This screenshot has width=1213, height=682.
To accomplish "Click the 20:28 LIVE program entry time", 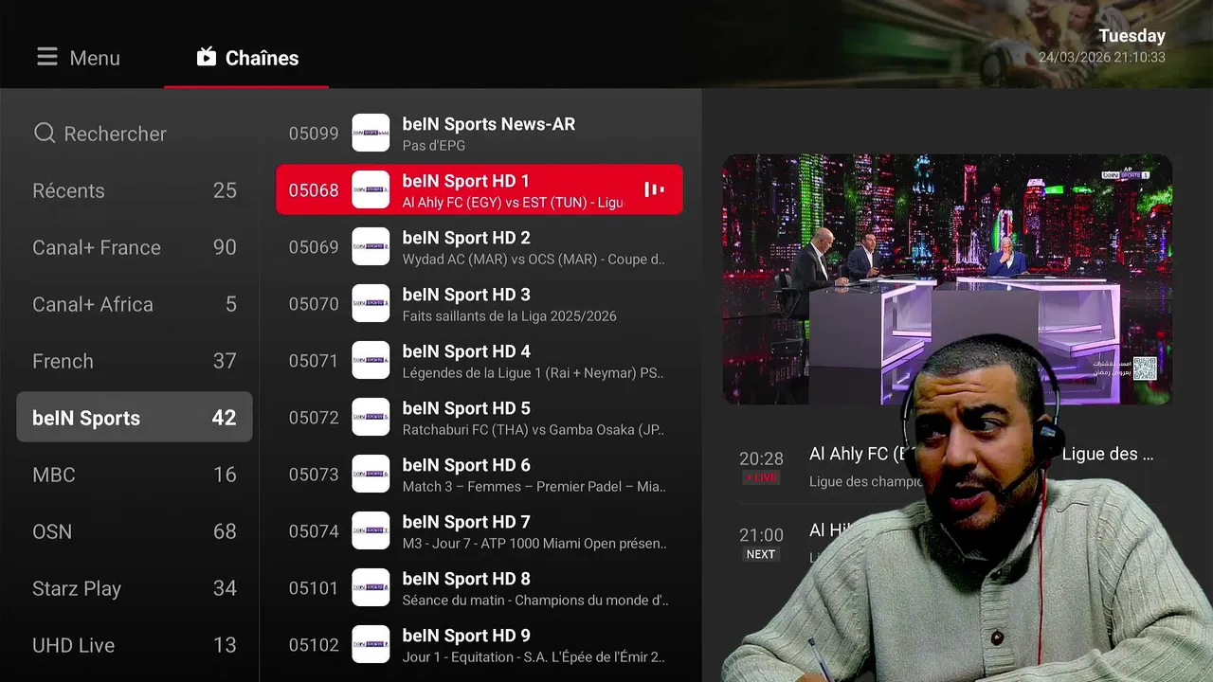I will [761, 458].
